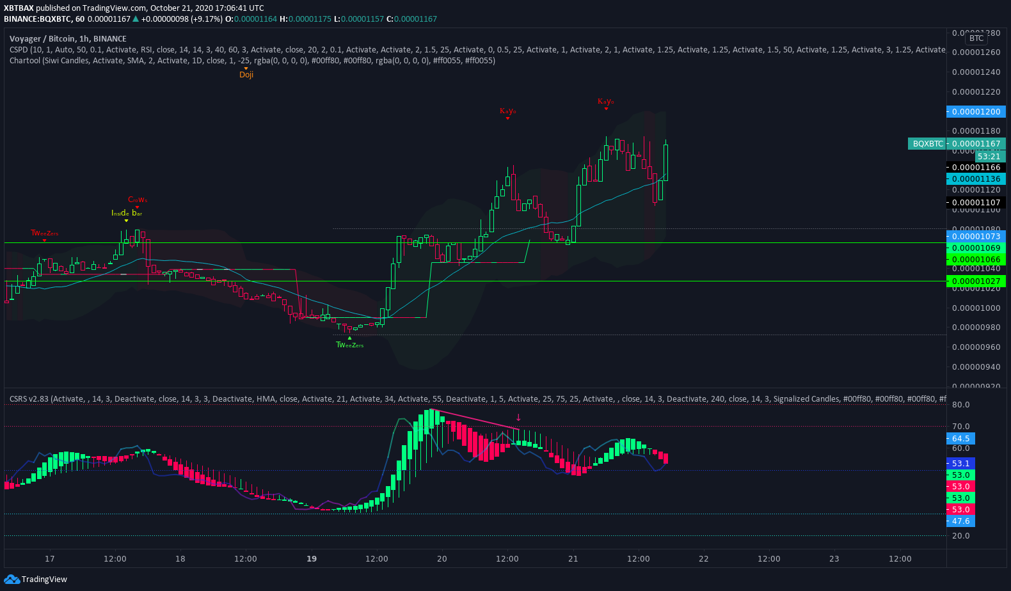Click the CSRS v2.83 indicator legend
Screen dimensions: 1011x591
[477, 399]
